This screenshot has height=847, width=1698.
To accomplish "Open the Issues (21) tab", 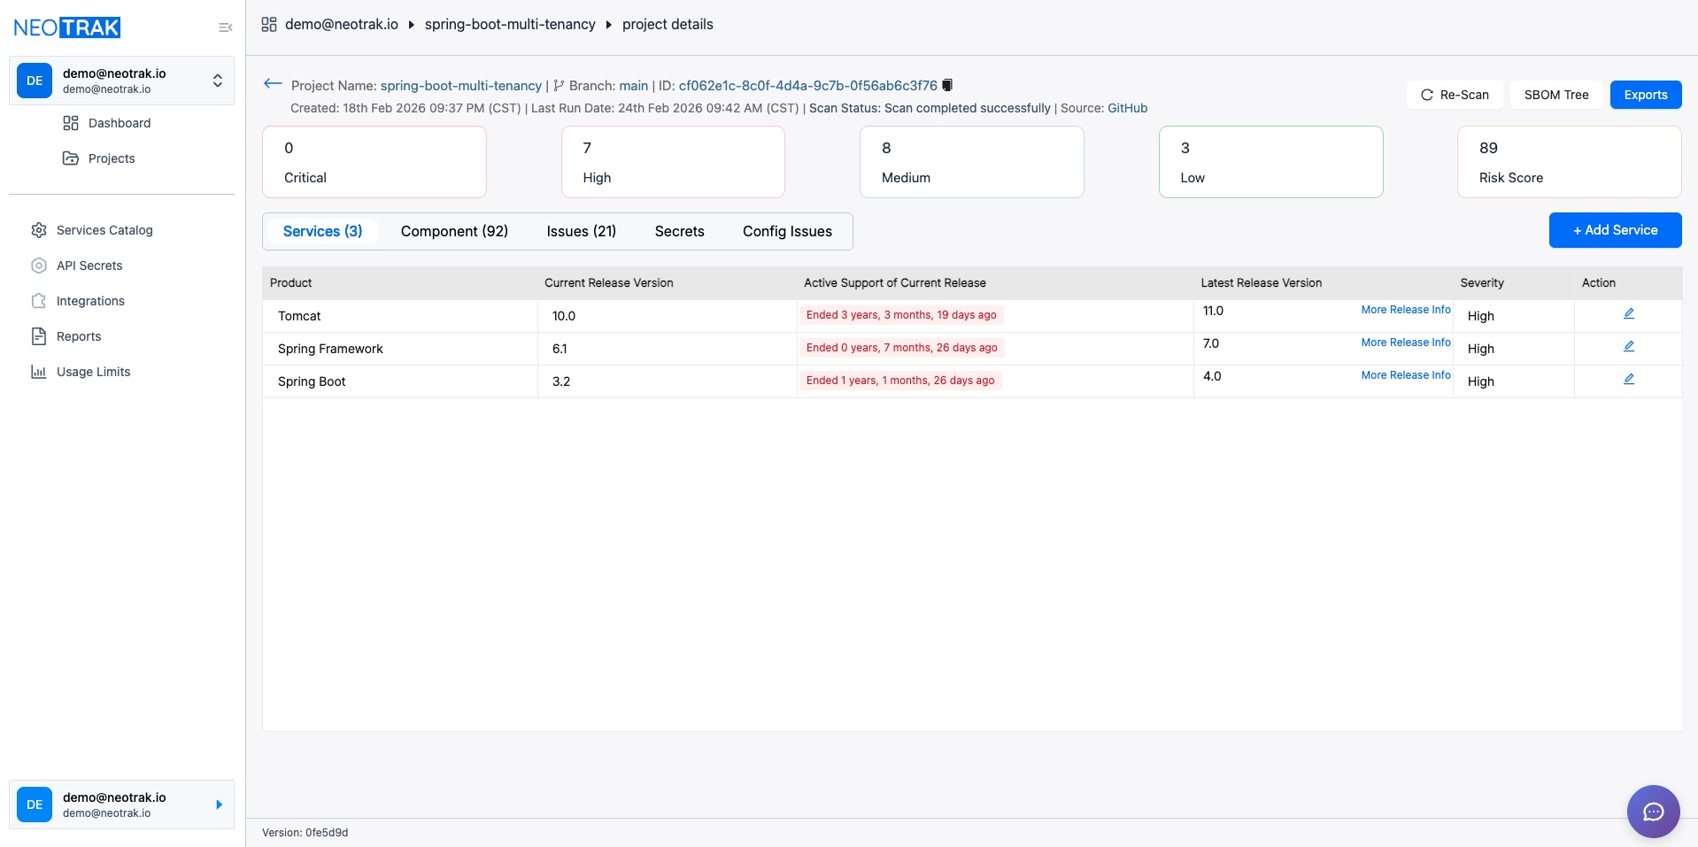I will click(x=581, y=231).
